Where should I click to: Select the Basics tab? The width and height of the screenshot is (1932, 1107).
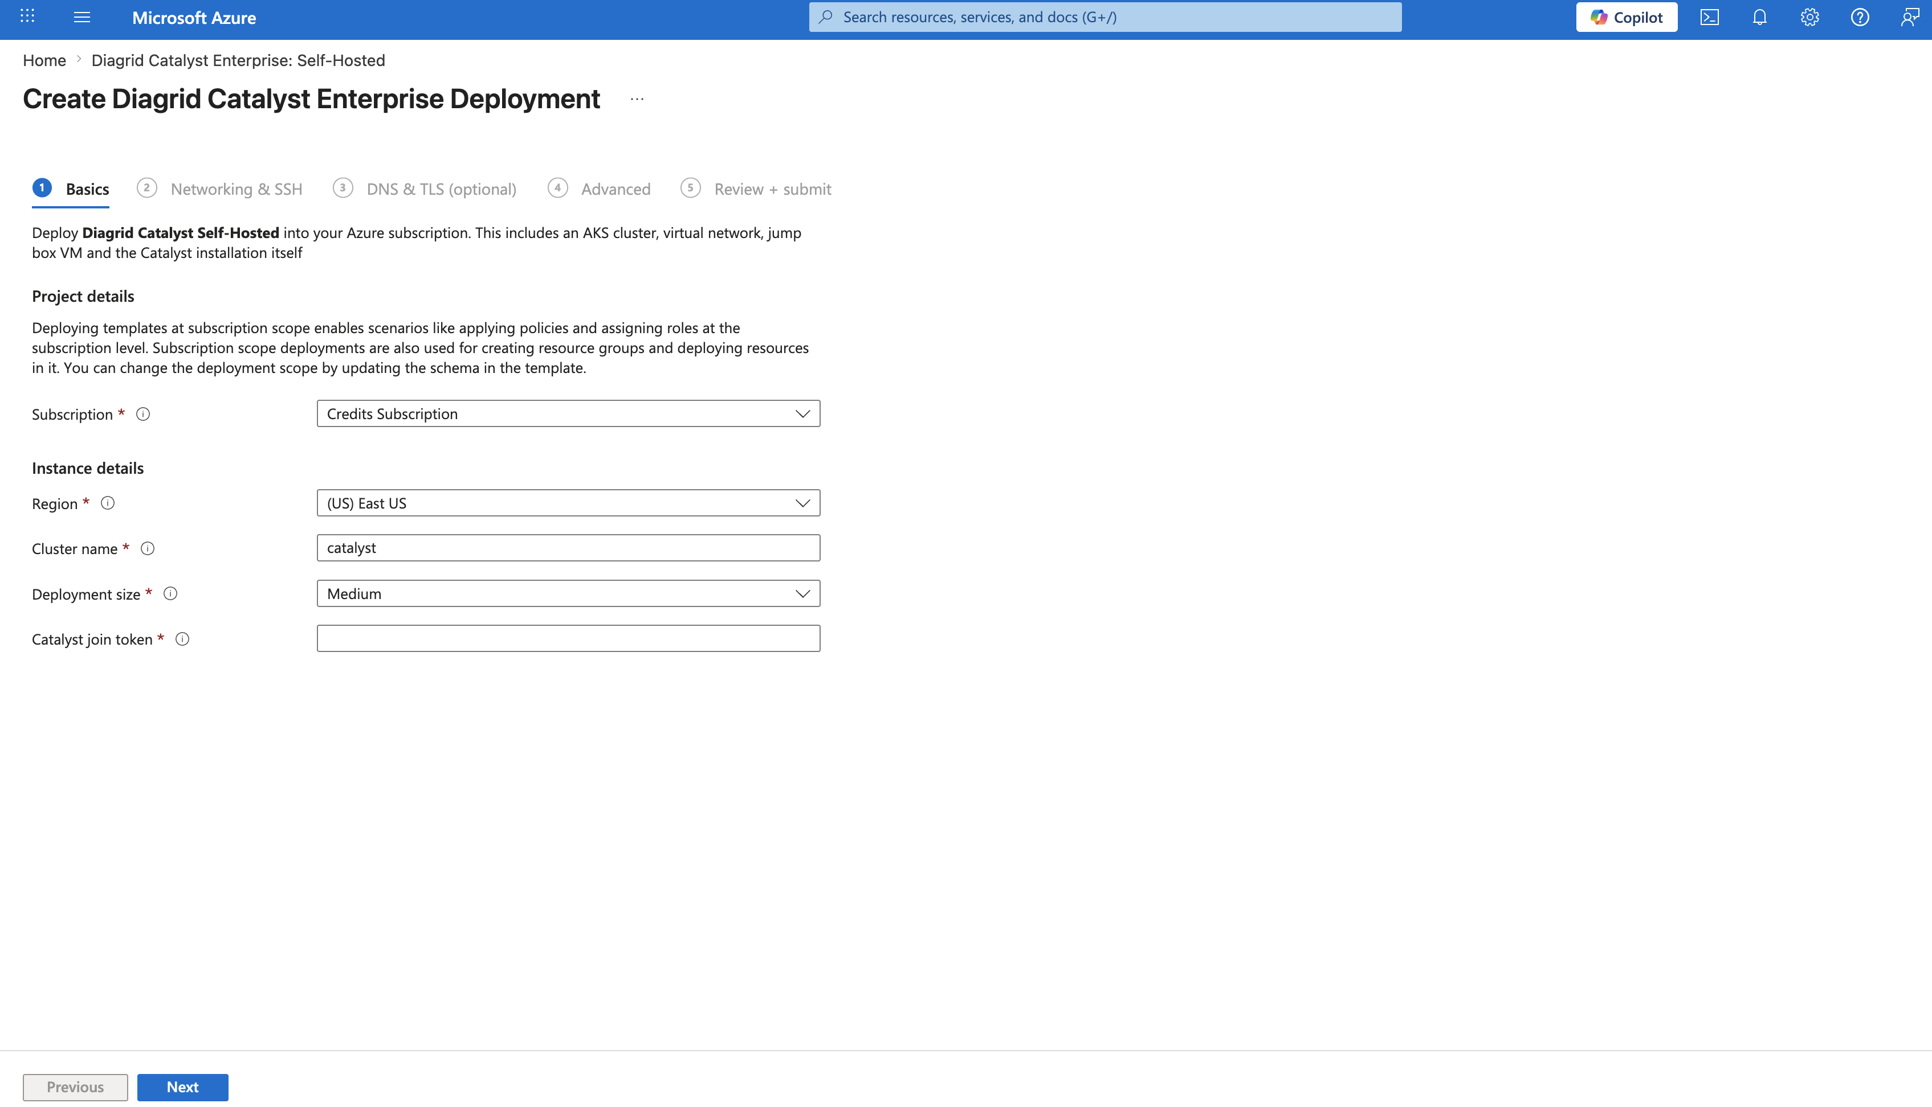(71, 188)
